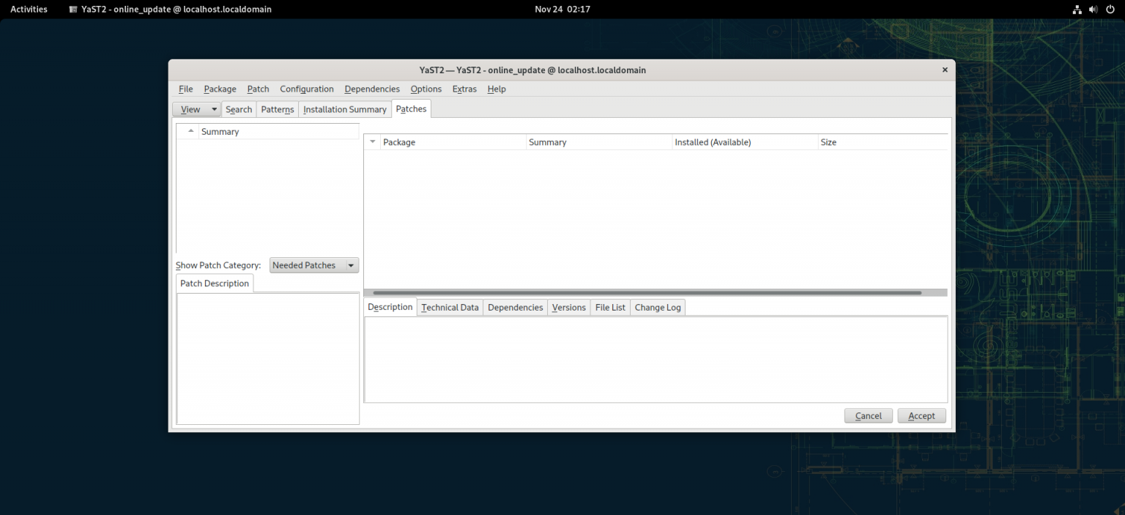Click the power icon in the top bar
Image resolution: width=1125 pixels, height=515 pixels.
click(1110, 9)
